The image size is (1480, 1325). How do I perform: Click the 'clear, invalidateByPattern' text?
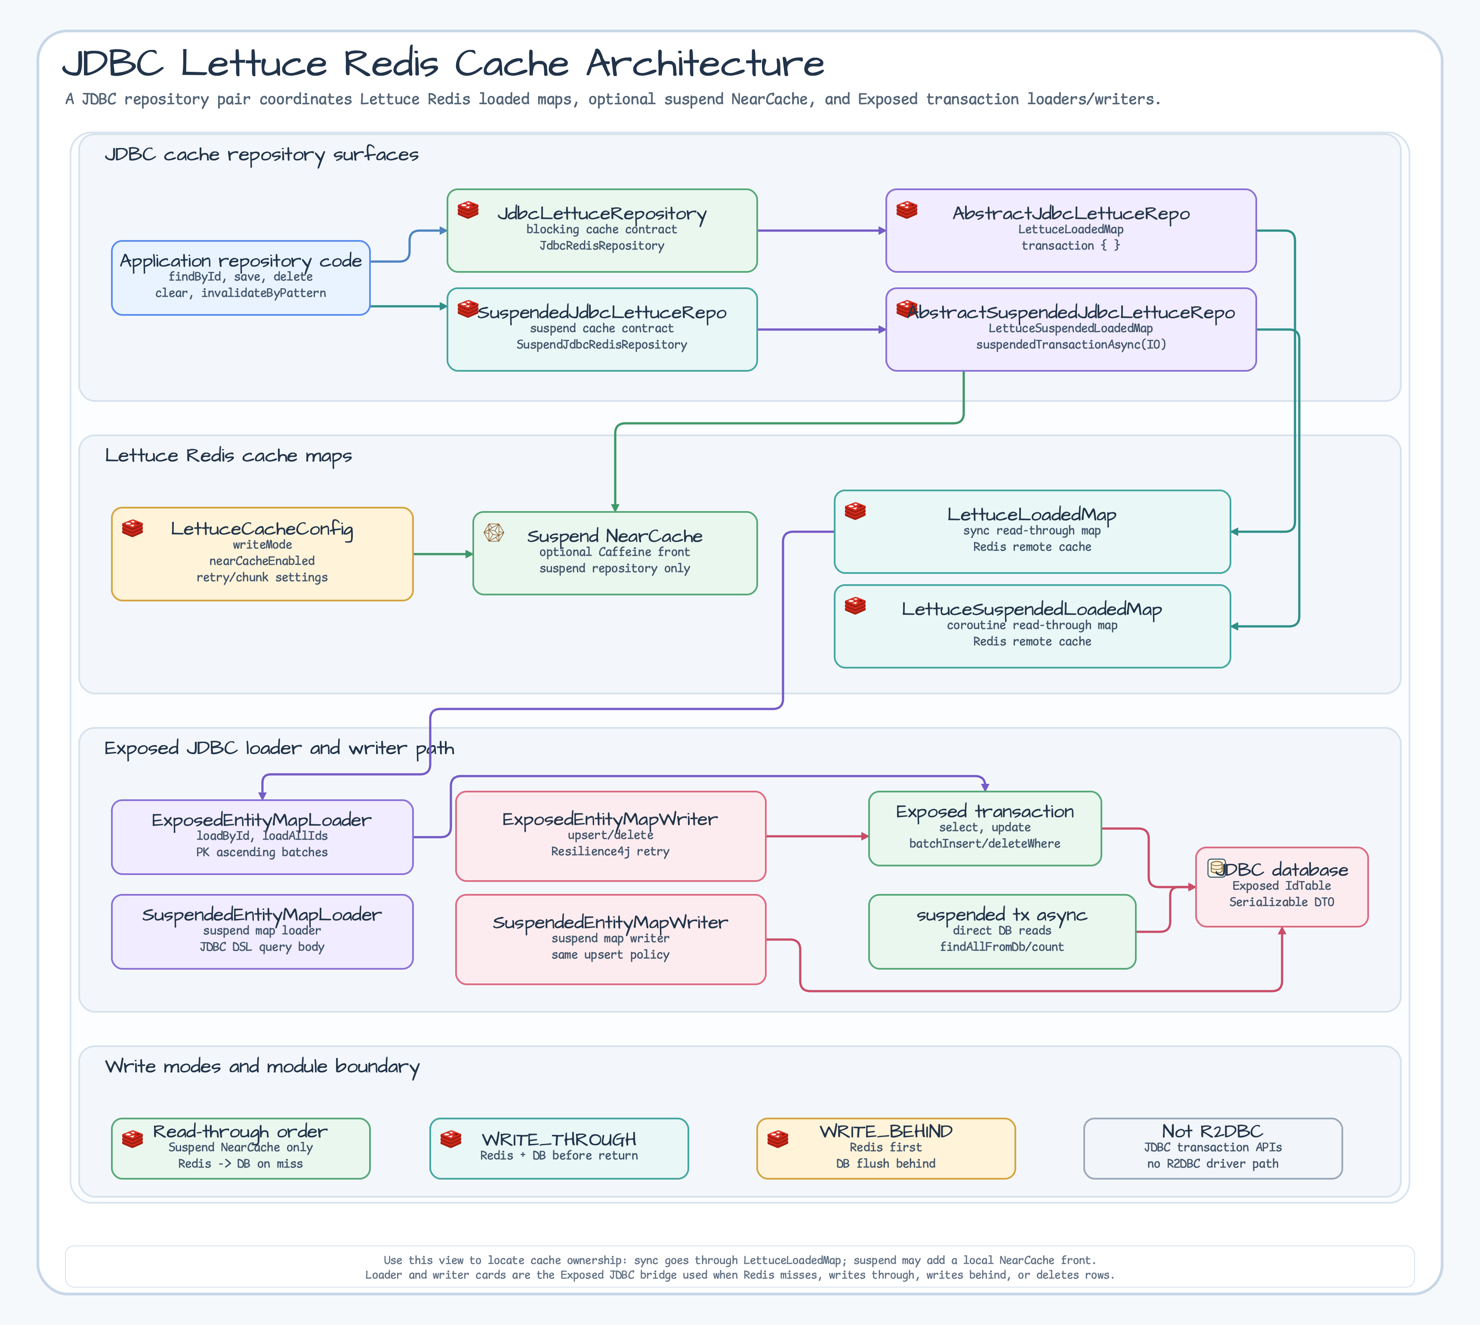point(241,293)
